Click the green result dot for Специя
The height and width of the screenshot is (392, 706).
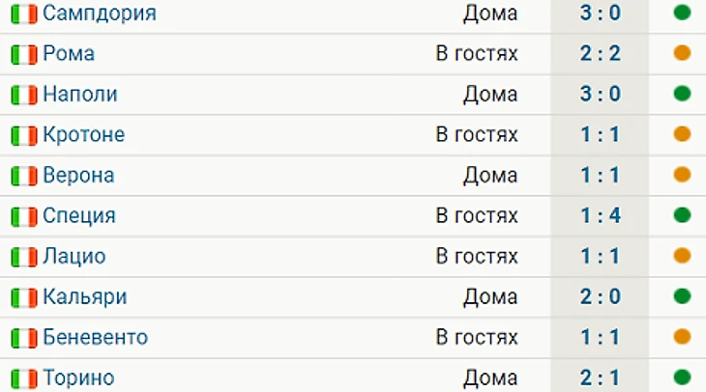pyautogui.click(x=682, y=215)
